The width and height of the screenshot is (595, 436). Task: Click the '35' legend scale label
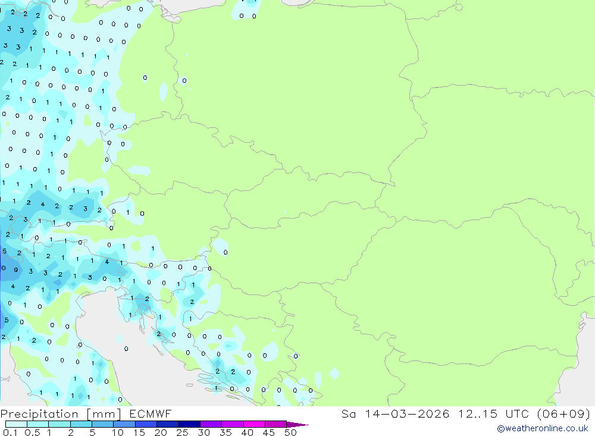[226, 432]
